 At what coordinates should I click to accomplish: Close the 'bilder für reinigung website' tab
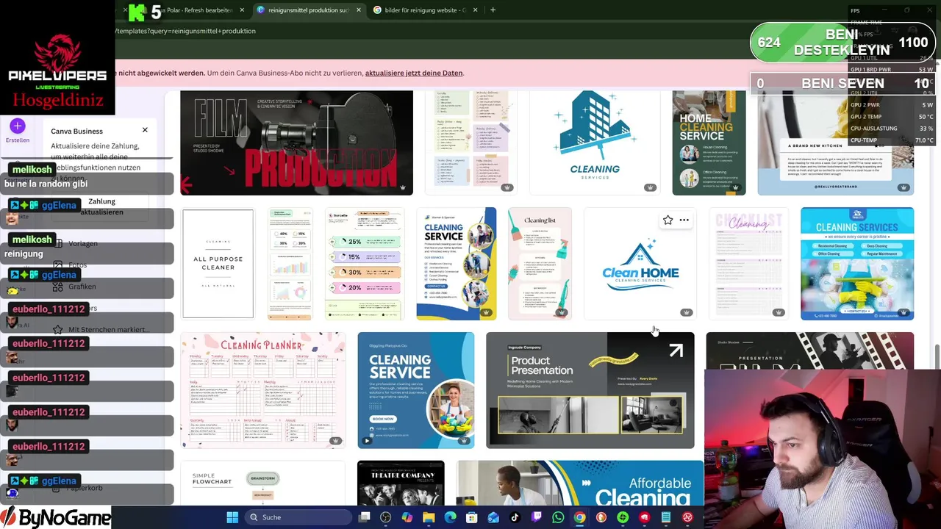click(x=476, y=10)
